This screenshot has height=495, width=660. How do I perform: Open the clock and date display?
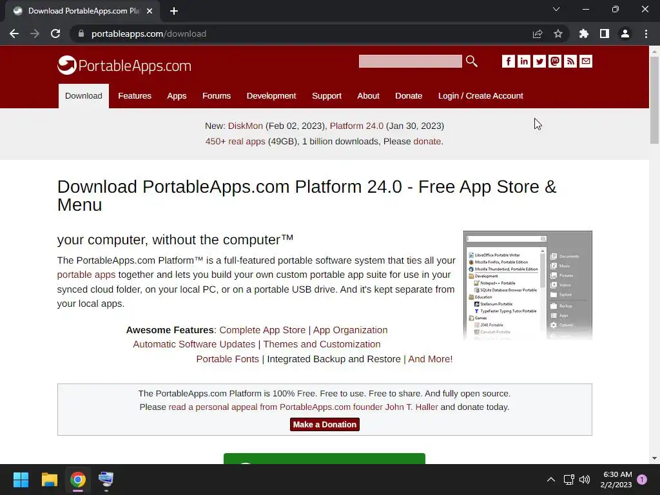click(617, 480)
